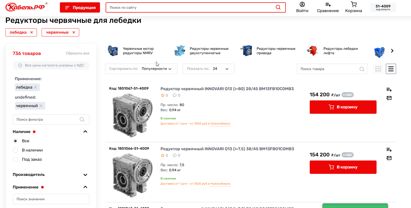Add INNOVARI Q13 i=7,5 to cart
This screenshot has height=208, width=411.
[x=343, y=167]
